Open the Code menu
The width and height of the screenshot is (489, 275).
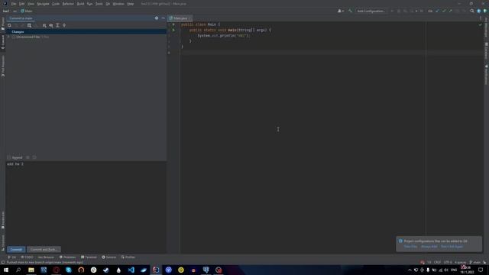(x=56, y=4)
